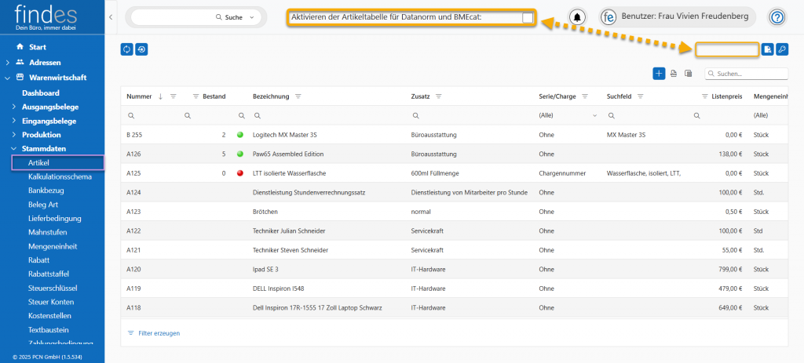Open filter icon on Bezeichnung column

tap(298, 96)
